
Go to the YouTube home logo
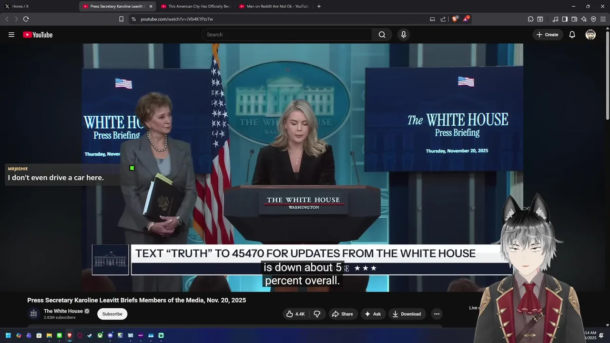point(38,35)
